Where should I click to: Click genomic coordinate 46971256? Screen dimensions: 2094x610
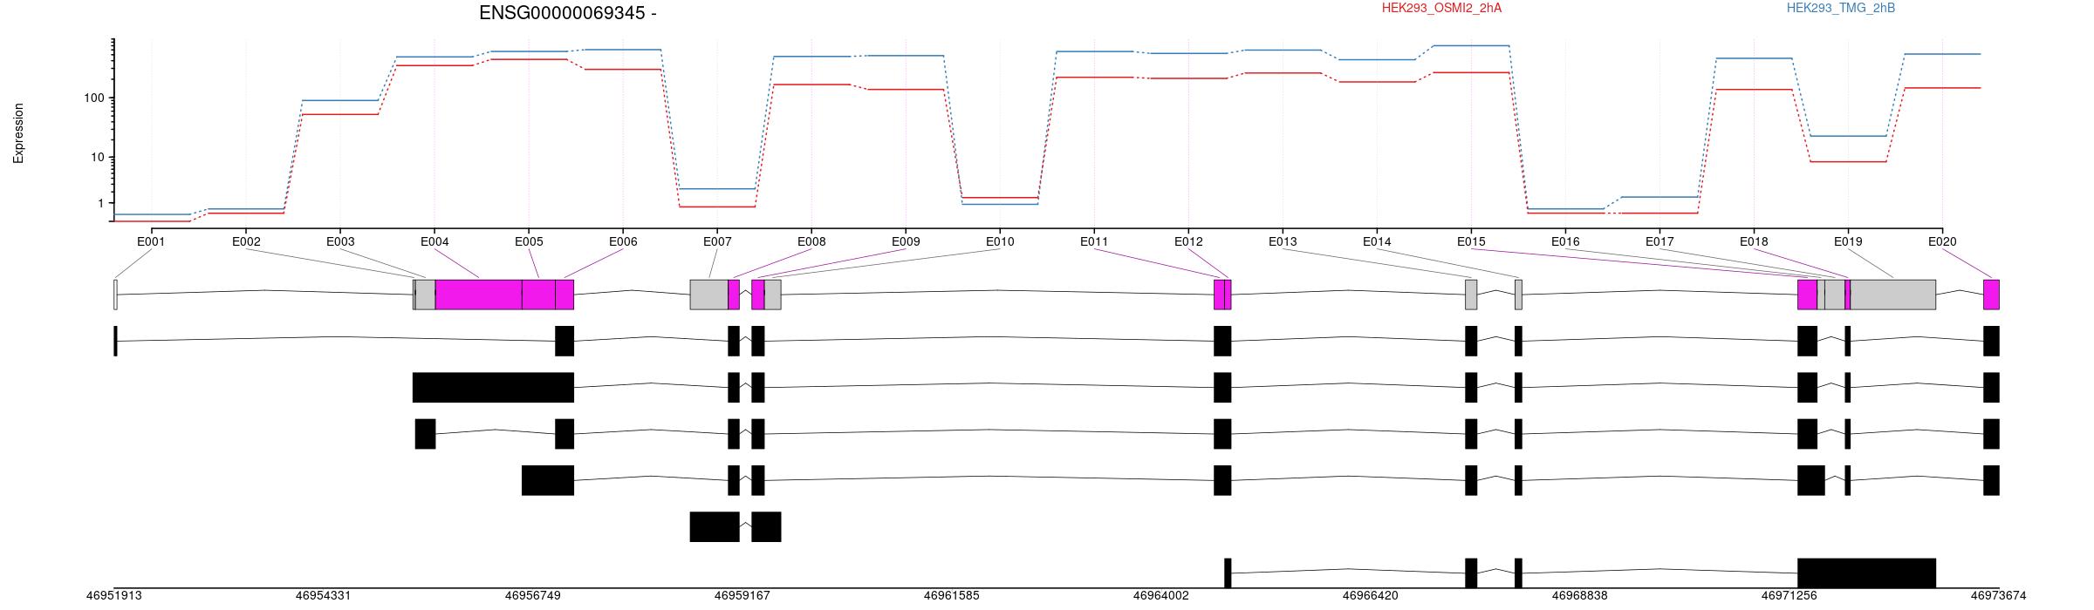[x=1789, y=596]
